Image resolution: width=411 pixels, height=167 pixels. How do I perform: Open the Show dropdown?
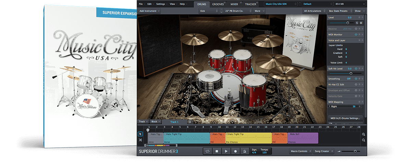359,11
